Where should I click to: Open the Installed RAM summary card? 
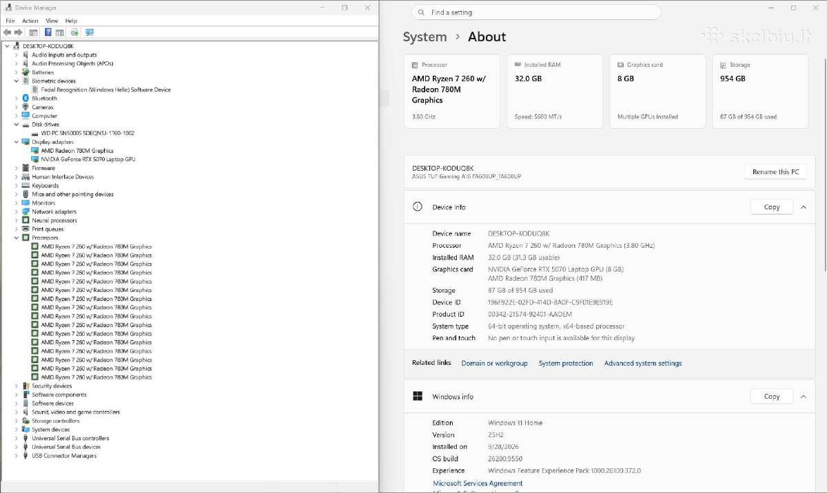[x=555, y=92]
